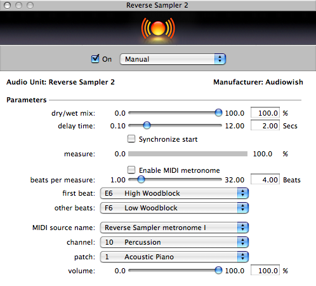Click the volume percent input field
The image size is (316, 286).
tap(265, 270)
